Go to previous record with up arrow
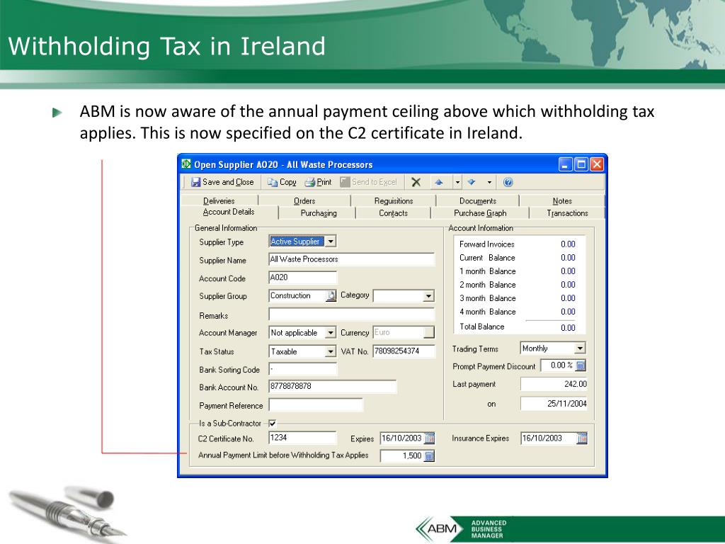725x544 pixels. 439,182
